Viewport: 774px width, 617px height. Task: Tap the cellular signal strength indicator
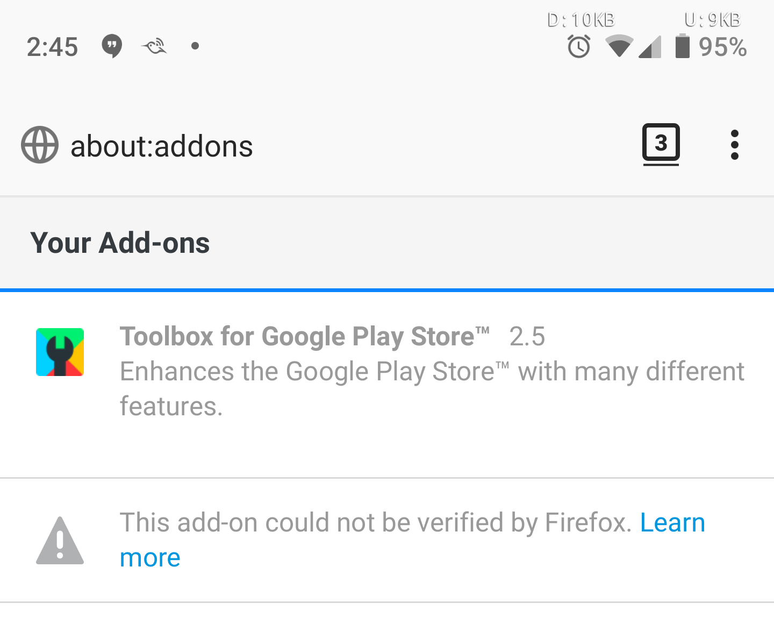coord(650,47)
